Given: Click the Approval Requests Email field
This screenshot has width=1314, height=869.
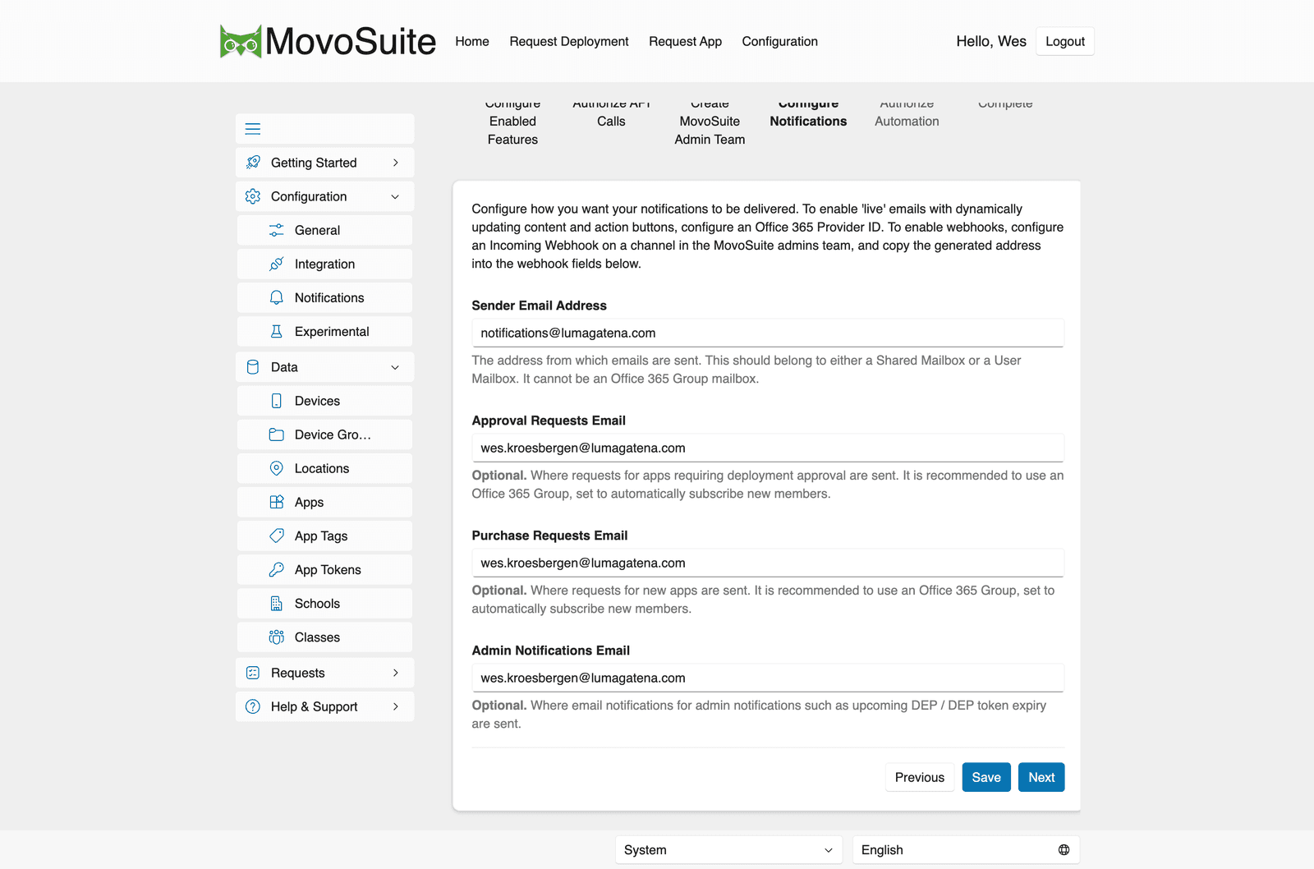Looking at the screenshot, I should [x=768, y=448].
